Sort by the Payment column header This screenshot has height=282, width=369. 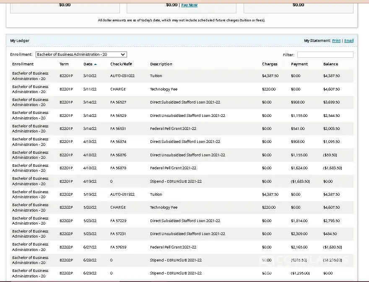[299, 64]
